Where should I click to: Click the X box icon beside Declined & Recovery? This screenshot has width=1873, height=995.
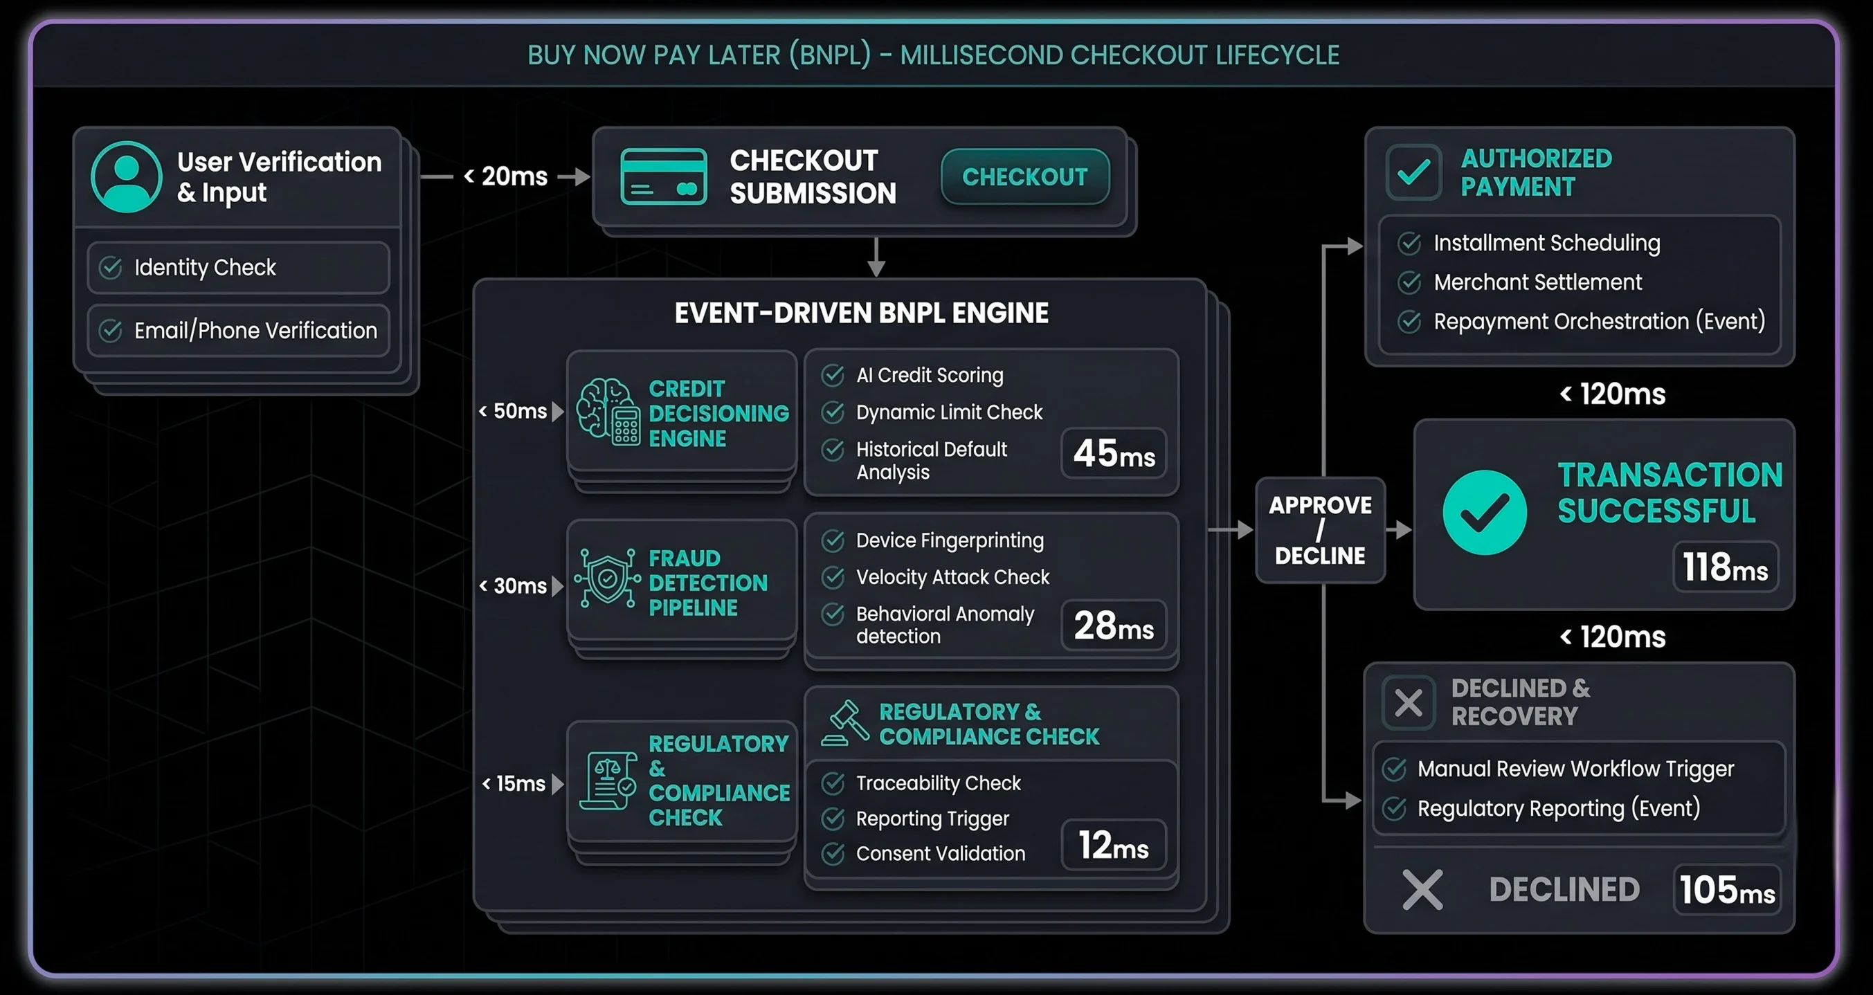(1409, 702)
